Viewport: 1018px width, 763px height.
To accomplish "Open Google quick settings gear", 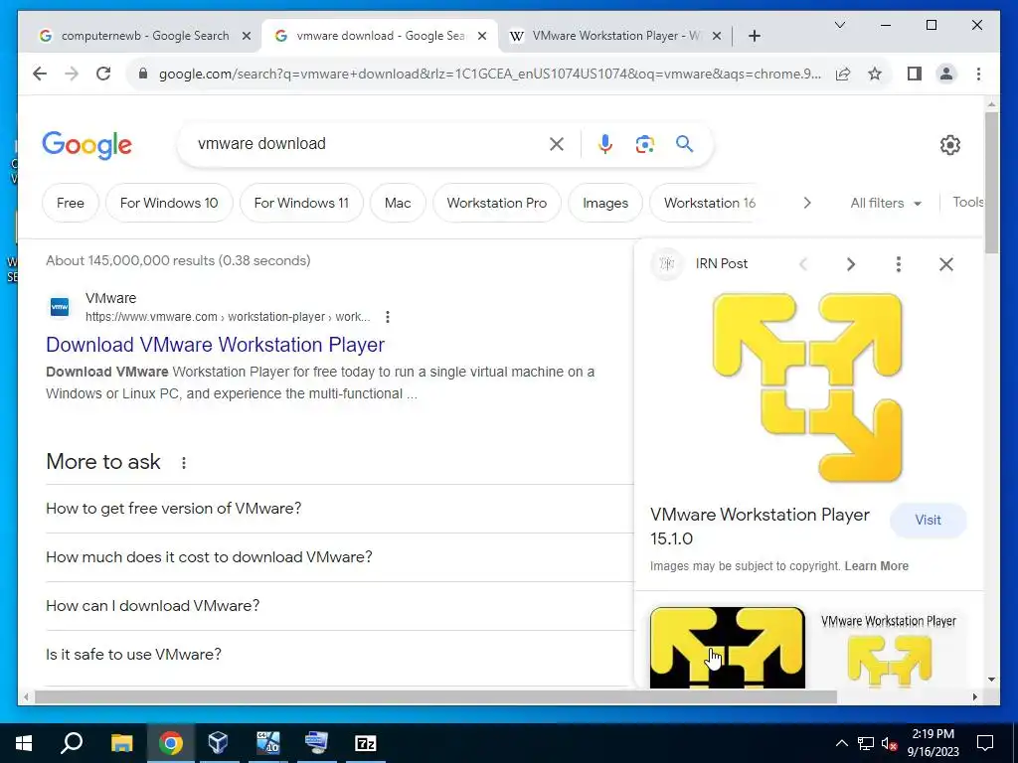I will (x=949, y=145).
